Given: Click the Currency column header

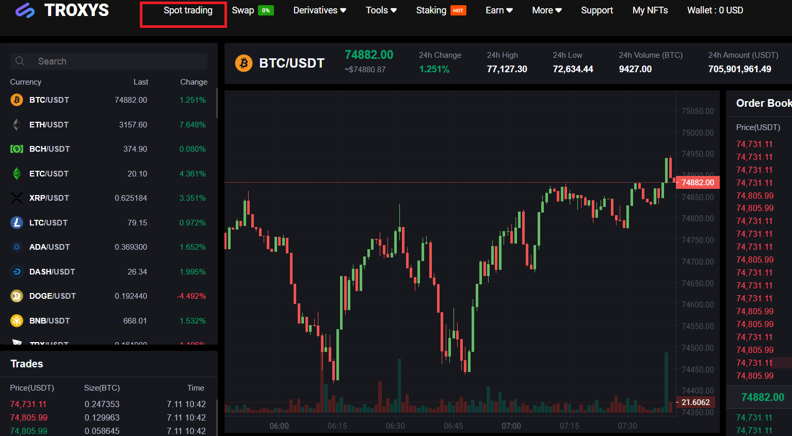Looking at the screenshot, I should [26, 82].
